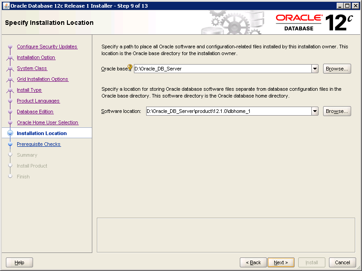This screenshot has width=362, height=271.
Task: Click inside the Software location path field
Action: click(228, 111)
